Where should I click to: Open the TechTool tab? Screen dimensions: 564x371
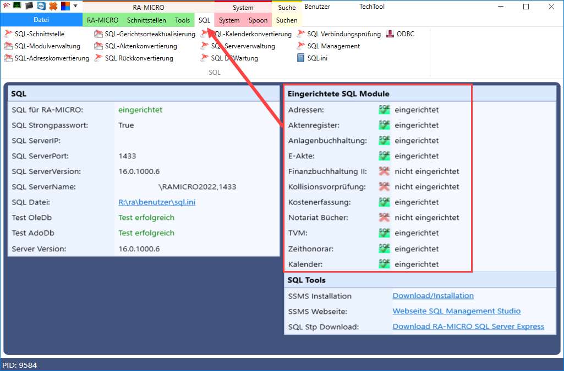[372, 7]
